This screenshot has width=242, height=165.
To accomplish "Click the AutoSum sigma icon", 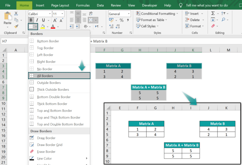I will point(213,13).
